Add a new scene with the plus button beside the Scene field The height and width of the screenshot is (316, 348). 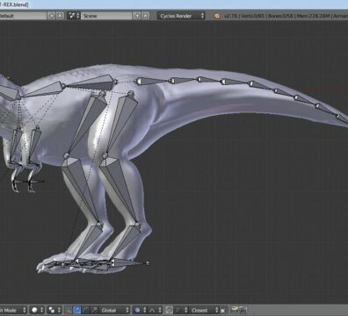tap(137, 16)
